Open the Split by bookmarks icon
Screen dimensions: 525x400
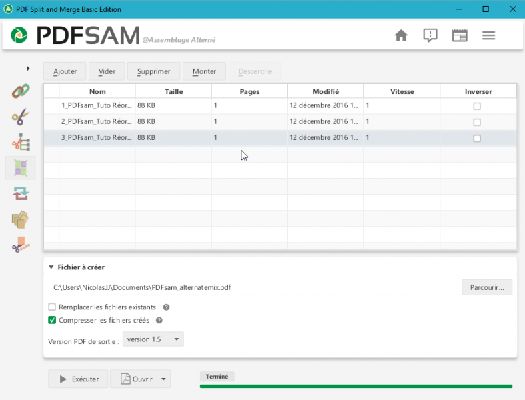click(21, 143)
